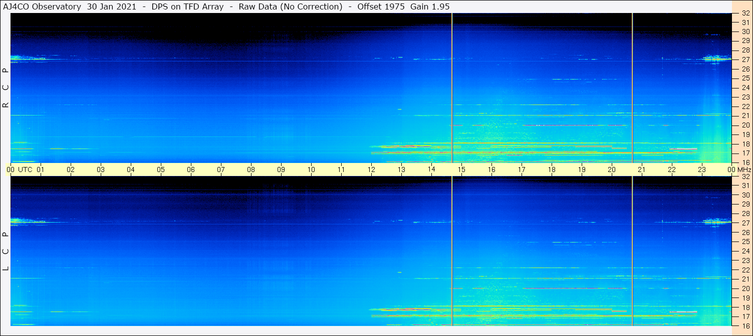
Task: Click the '00 UTC' label on time axis
Action: (x=20, y=169)
